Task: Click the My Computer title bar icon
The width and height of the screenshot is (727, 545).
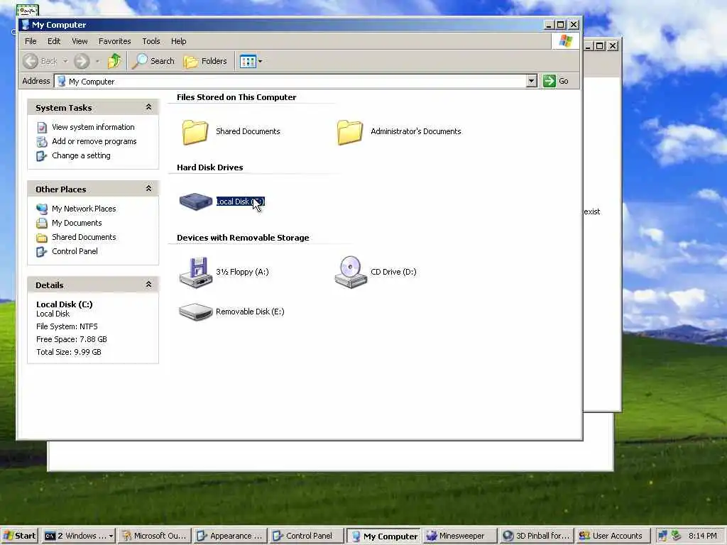Action: 26,25
